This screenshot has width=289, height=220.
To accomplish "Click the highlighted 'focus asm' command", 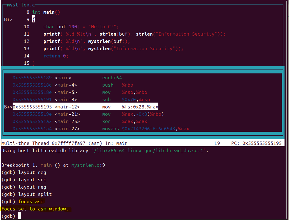I will coord(31,202).
